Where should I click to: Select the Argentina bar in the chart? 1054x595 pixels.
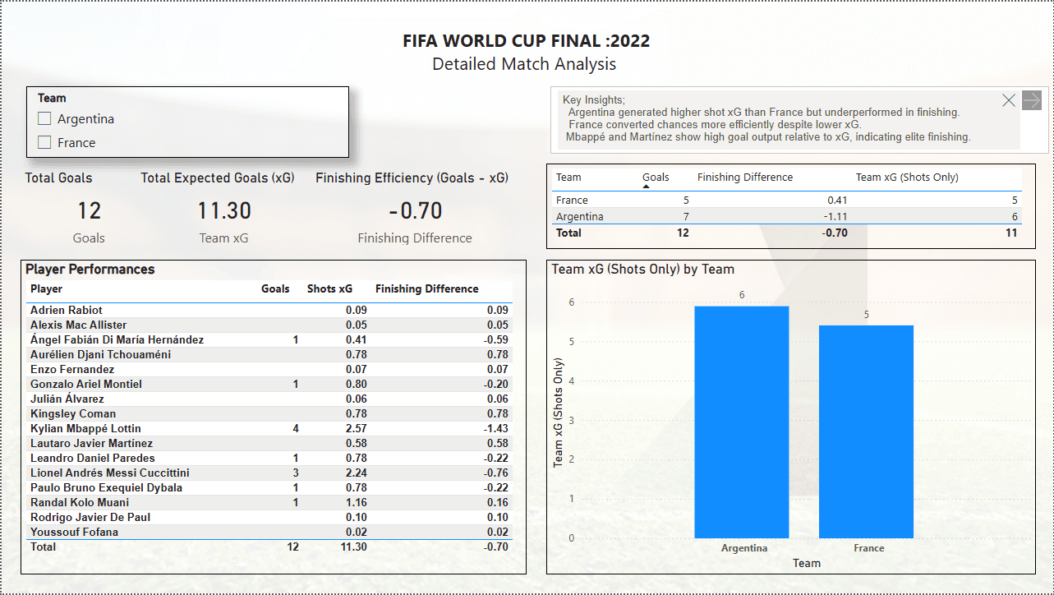[742, 422]
